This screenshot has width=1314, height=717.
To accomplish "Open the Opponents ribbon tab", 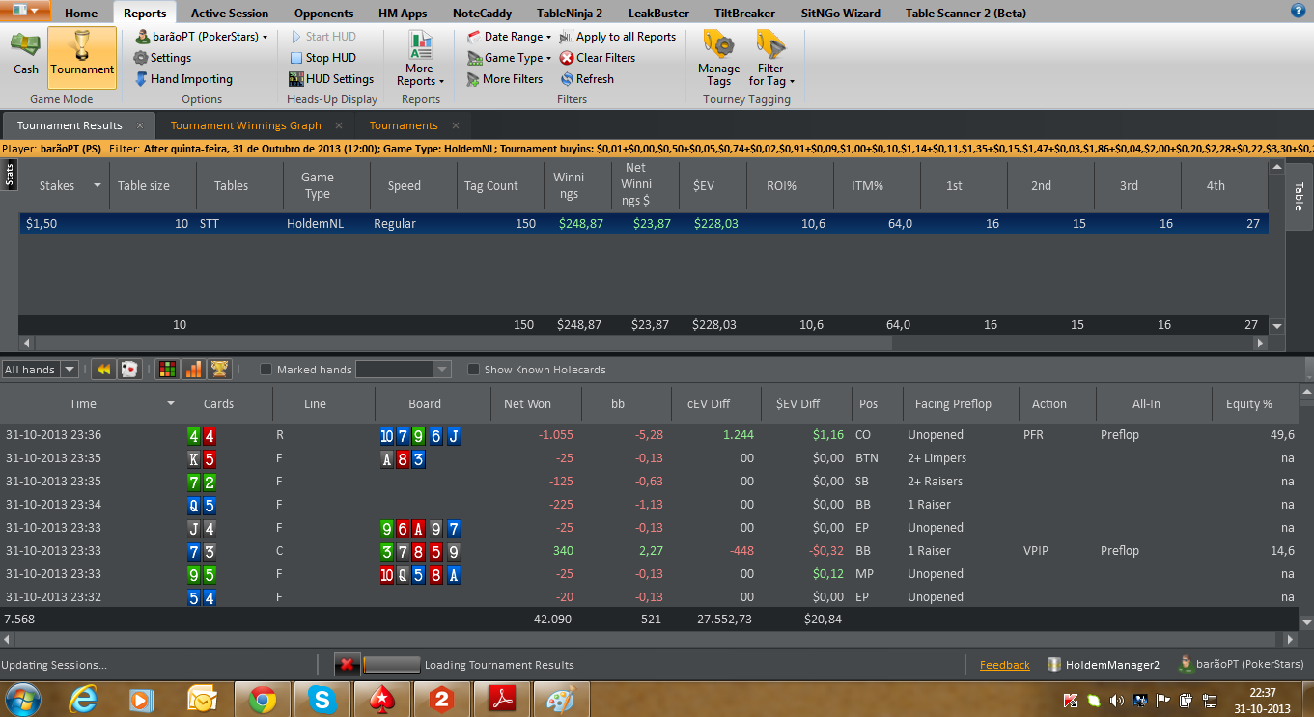I will [x=325, y=14].
